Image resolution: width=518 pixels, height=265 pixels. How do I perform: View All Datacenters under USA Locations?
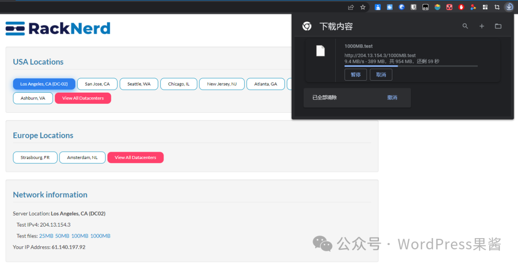tap(83, 98)
